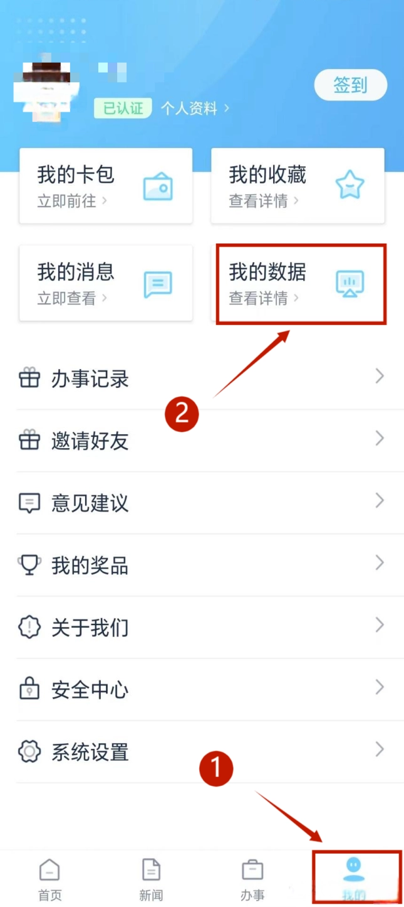Tap the trophy icon beside 我的奖品
The width and height of the screenshot is (404, 907).
click(x=29, y=565)
